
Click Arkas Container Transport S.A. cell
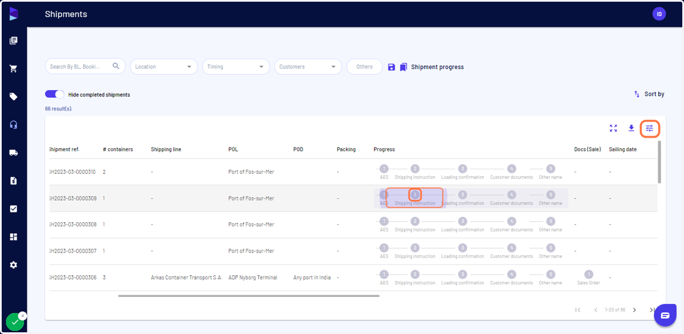(186, 278)
